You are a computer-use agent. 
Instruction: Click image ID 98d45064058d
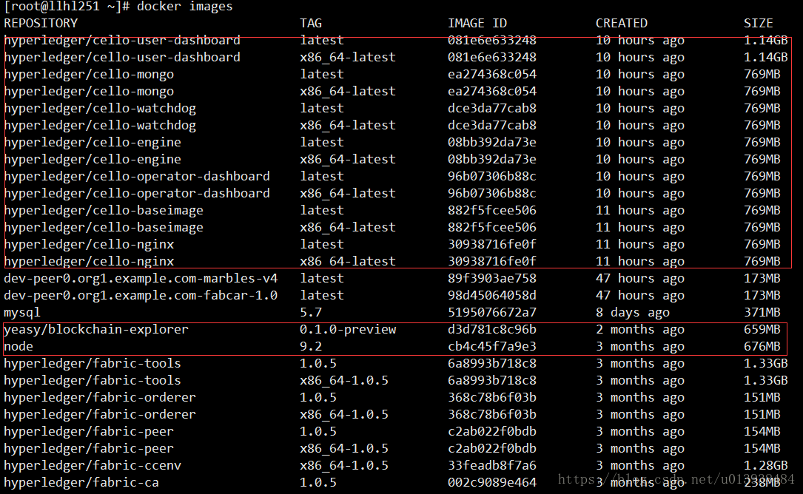tap(492, 295)
